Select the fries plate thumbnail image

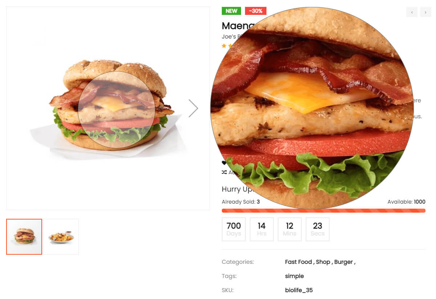(61, 237)
